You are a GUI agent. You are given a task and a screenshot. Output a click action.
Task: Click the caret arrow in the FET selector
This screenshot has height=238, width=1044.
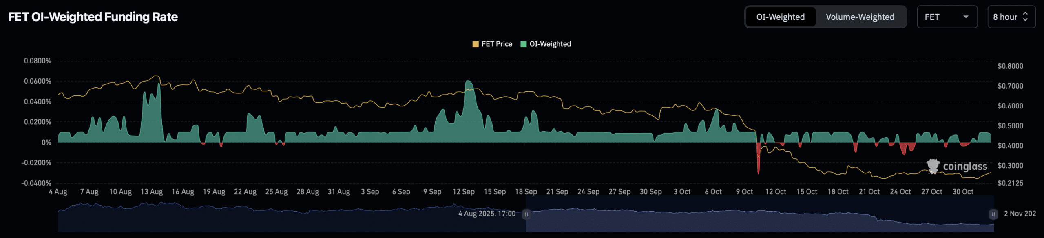click(x=966, y=17)
